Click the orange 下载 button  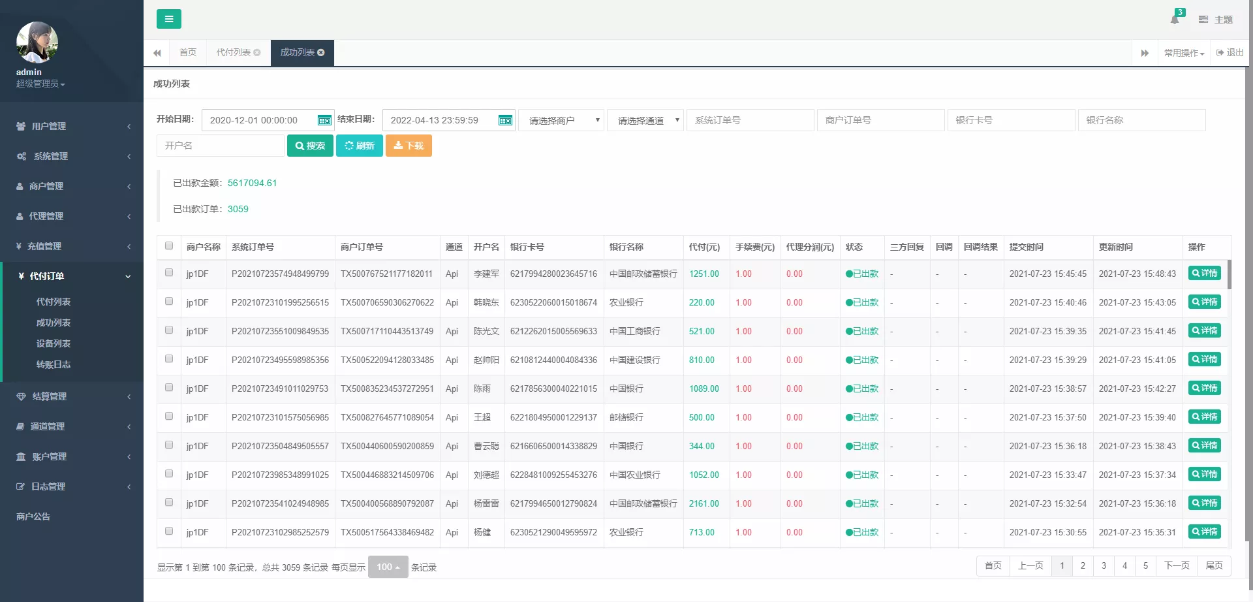click(409, 146)
